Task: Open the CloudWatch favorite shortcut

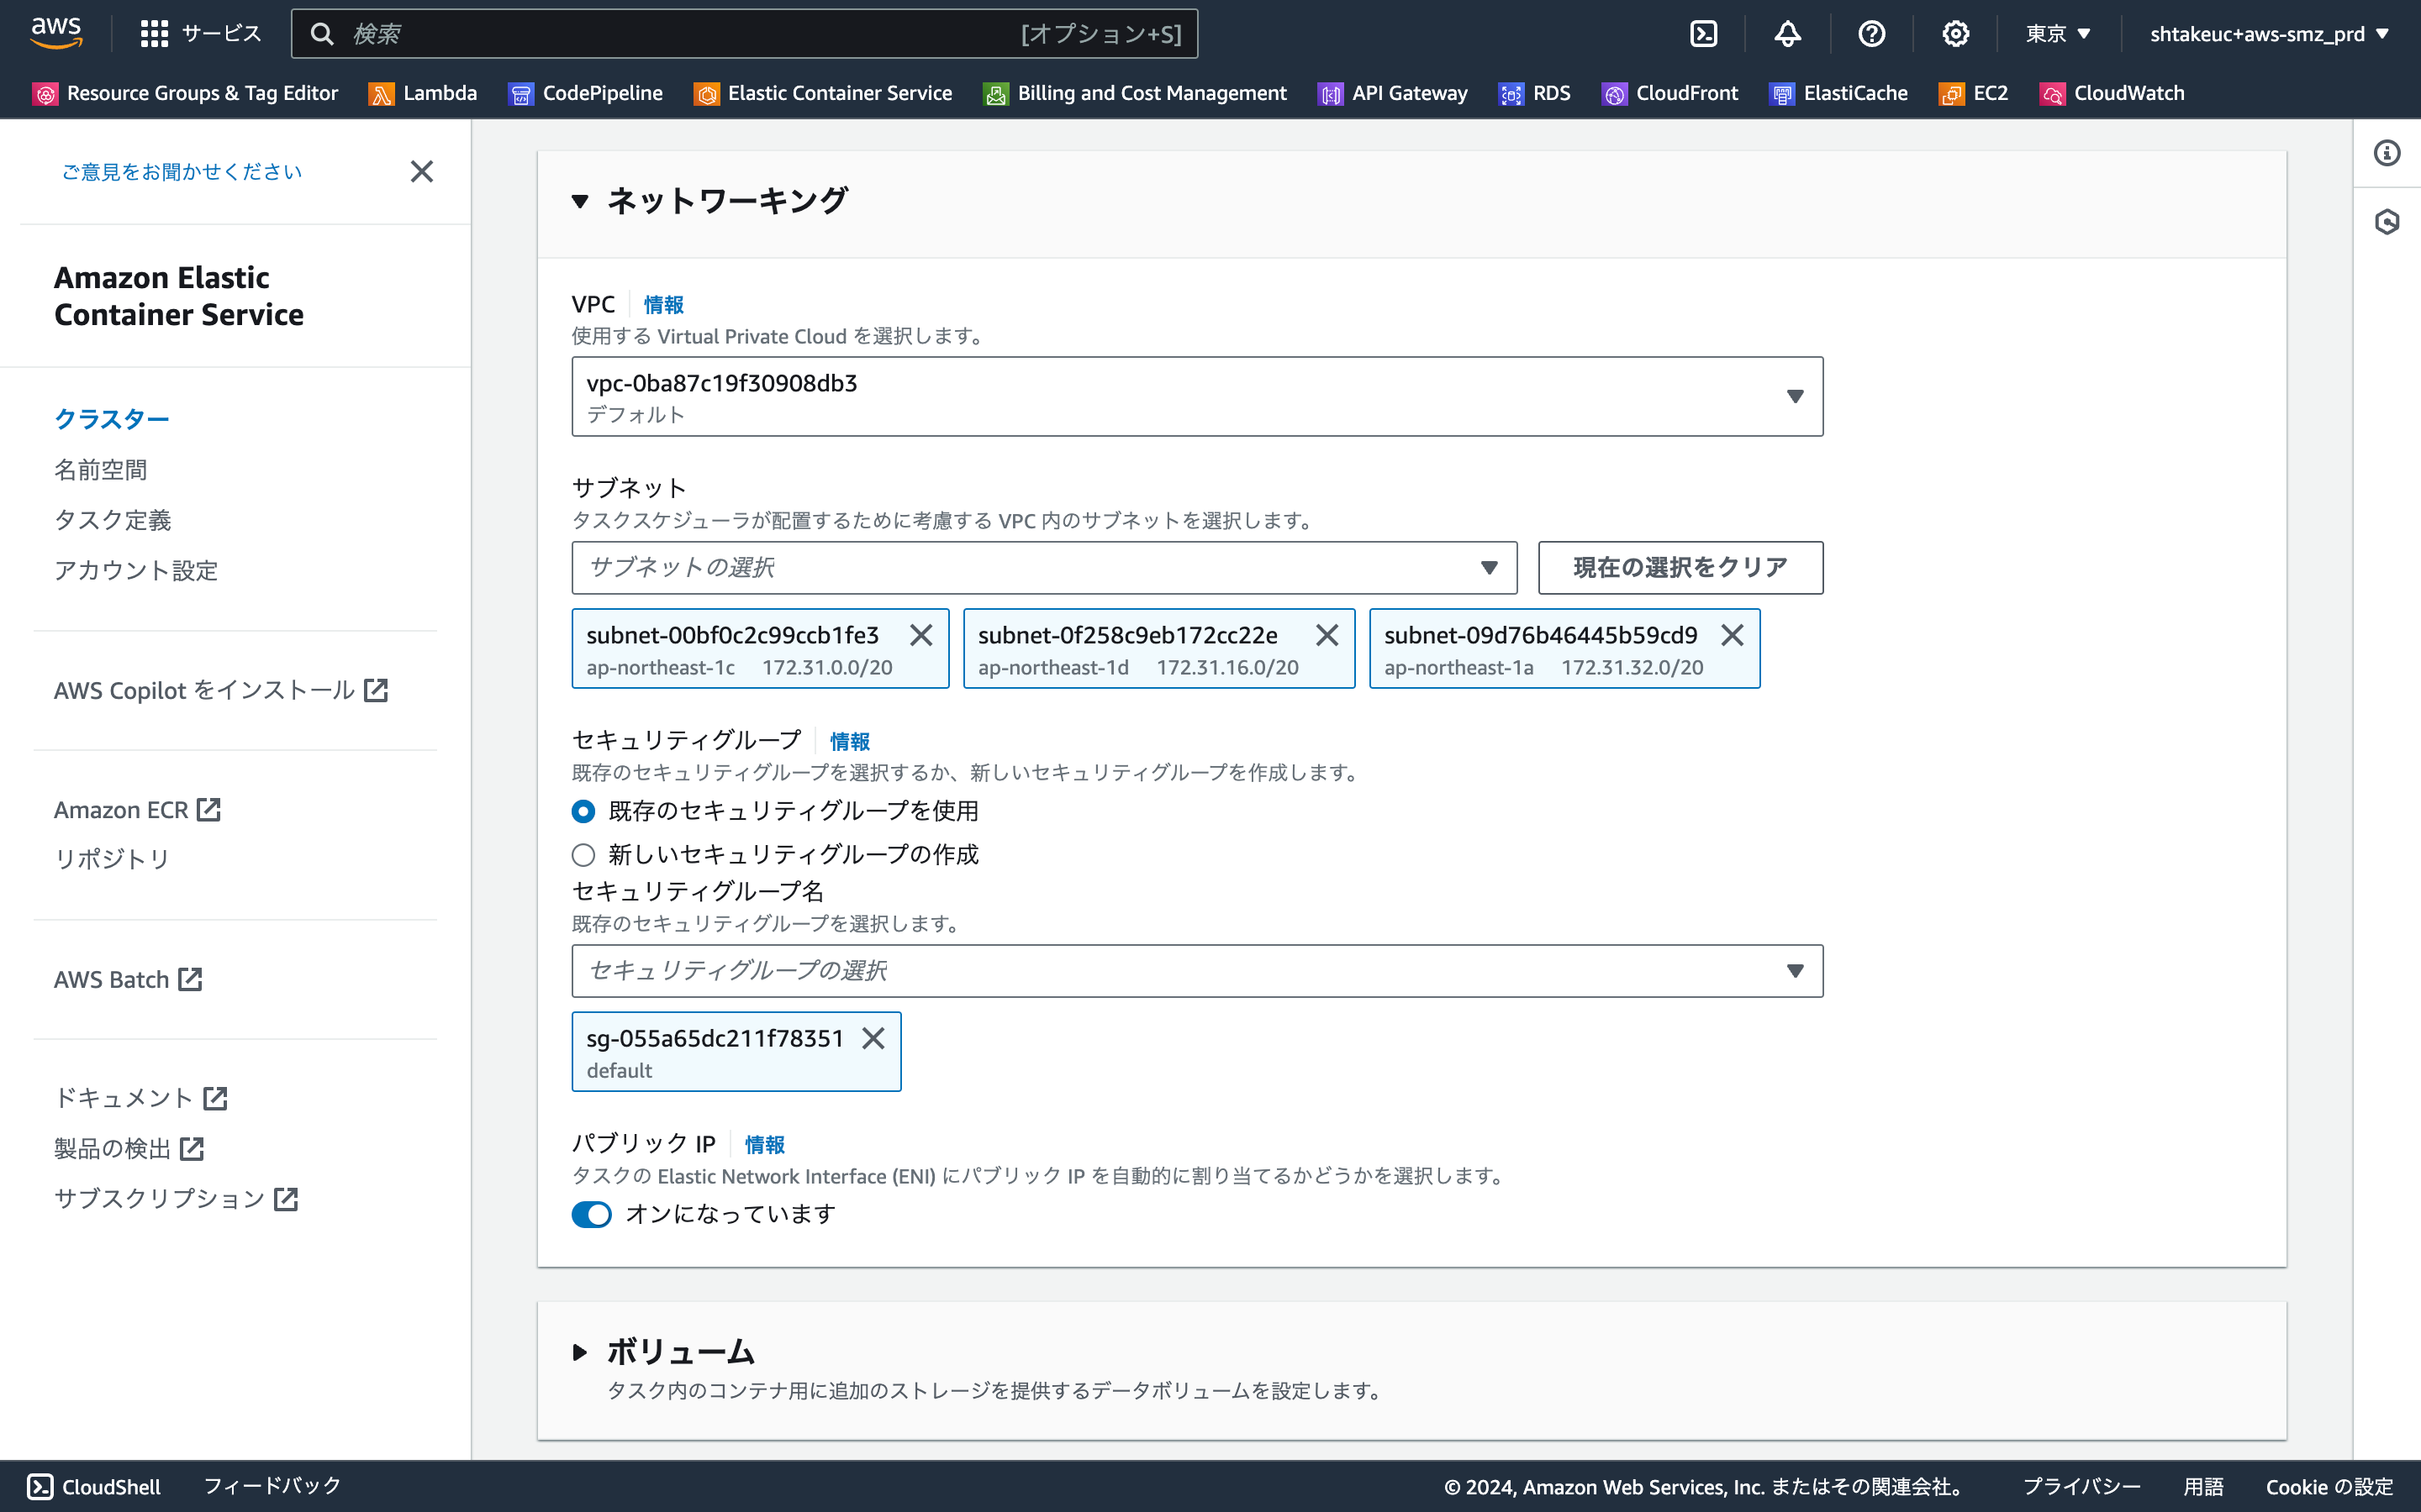Action: (x=2112, y=93)
